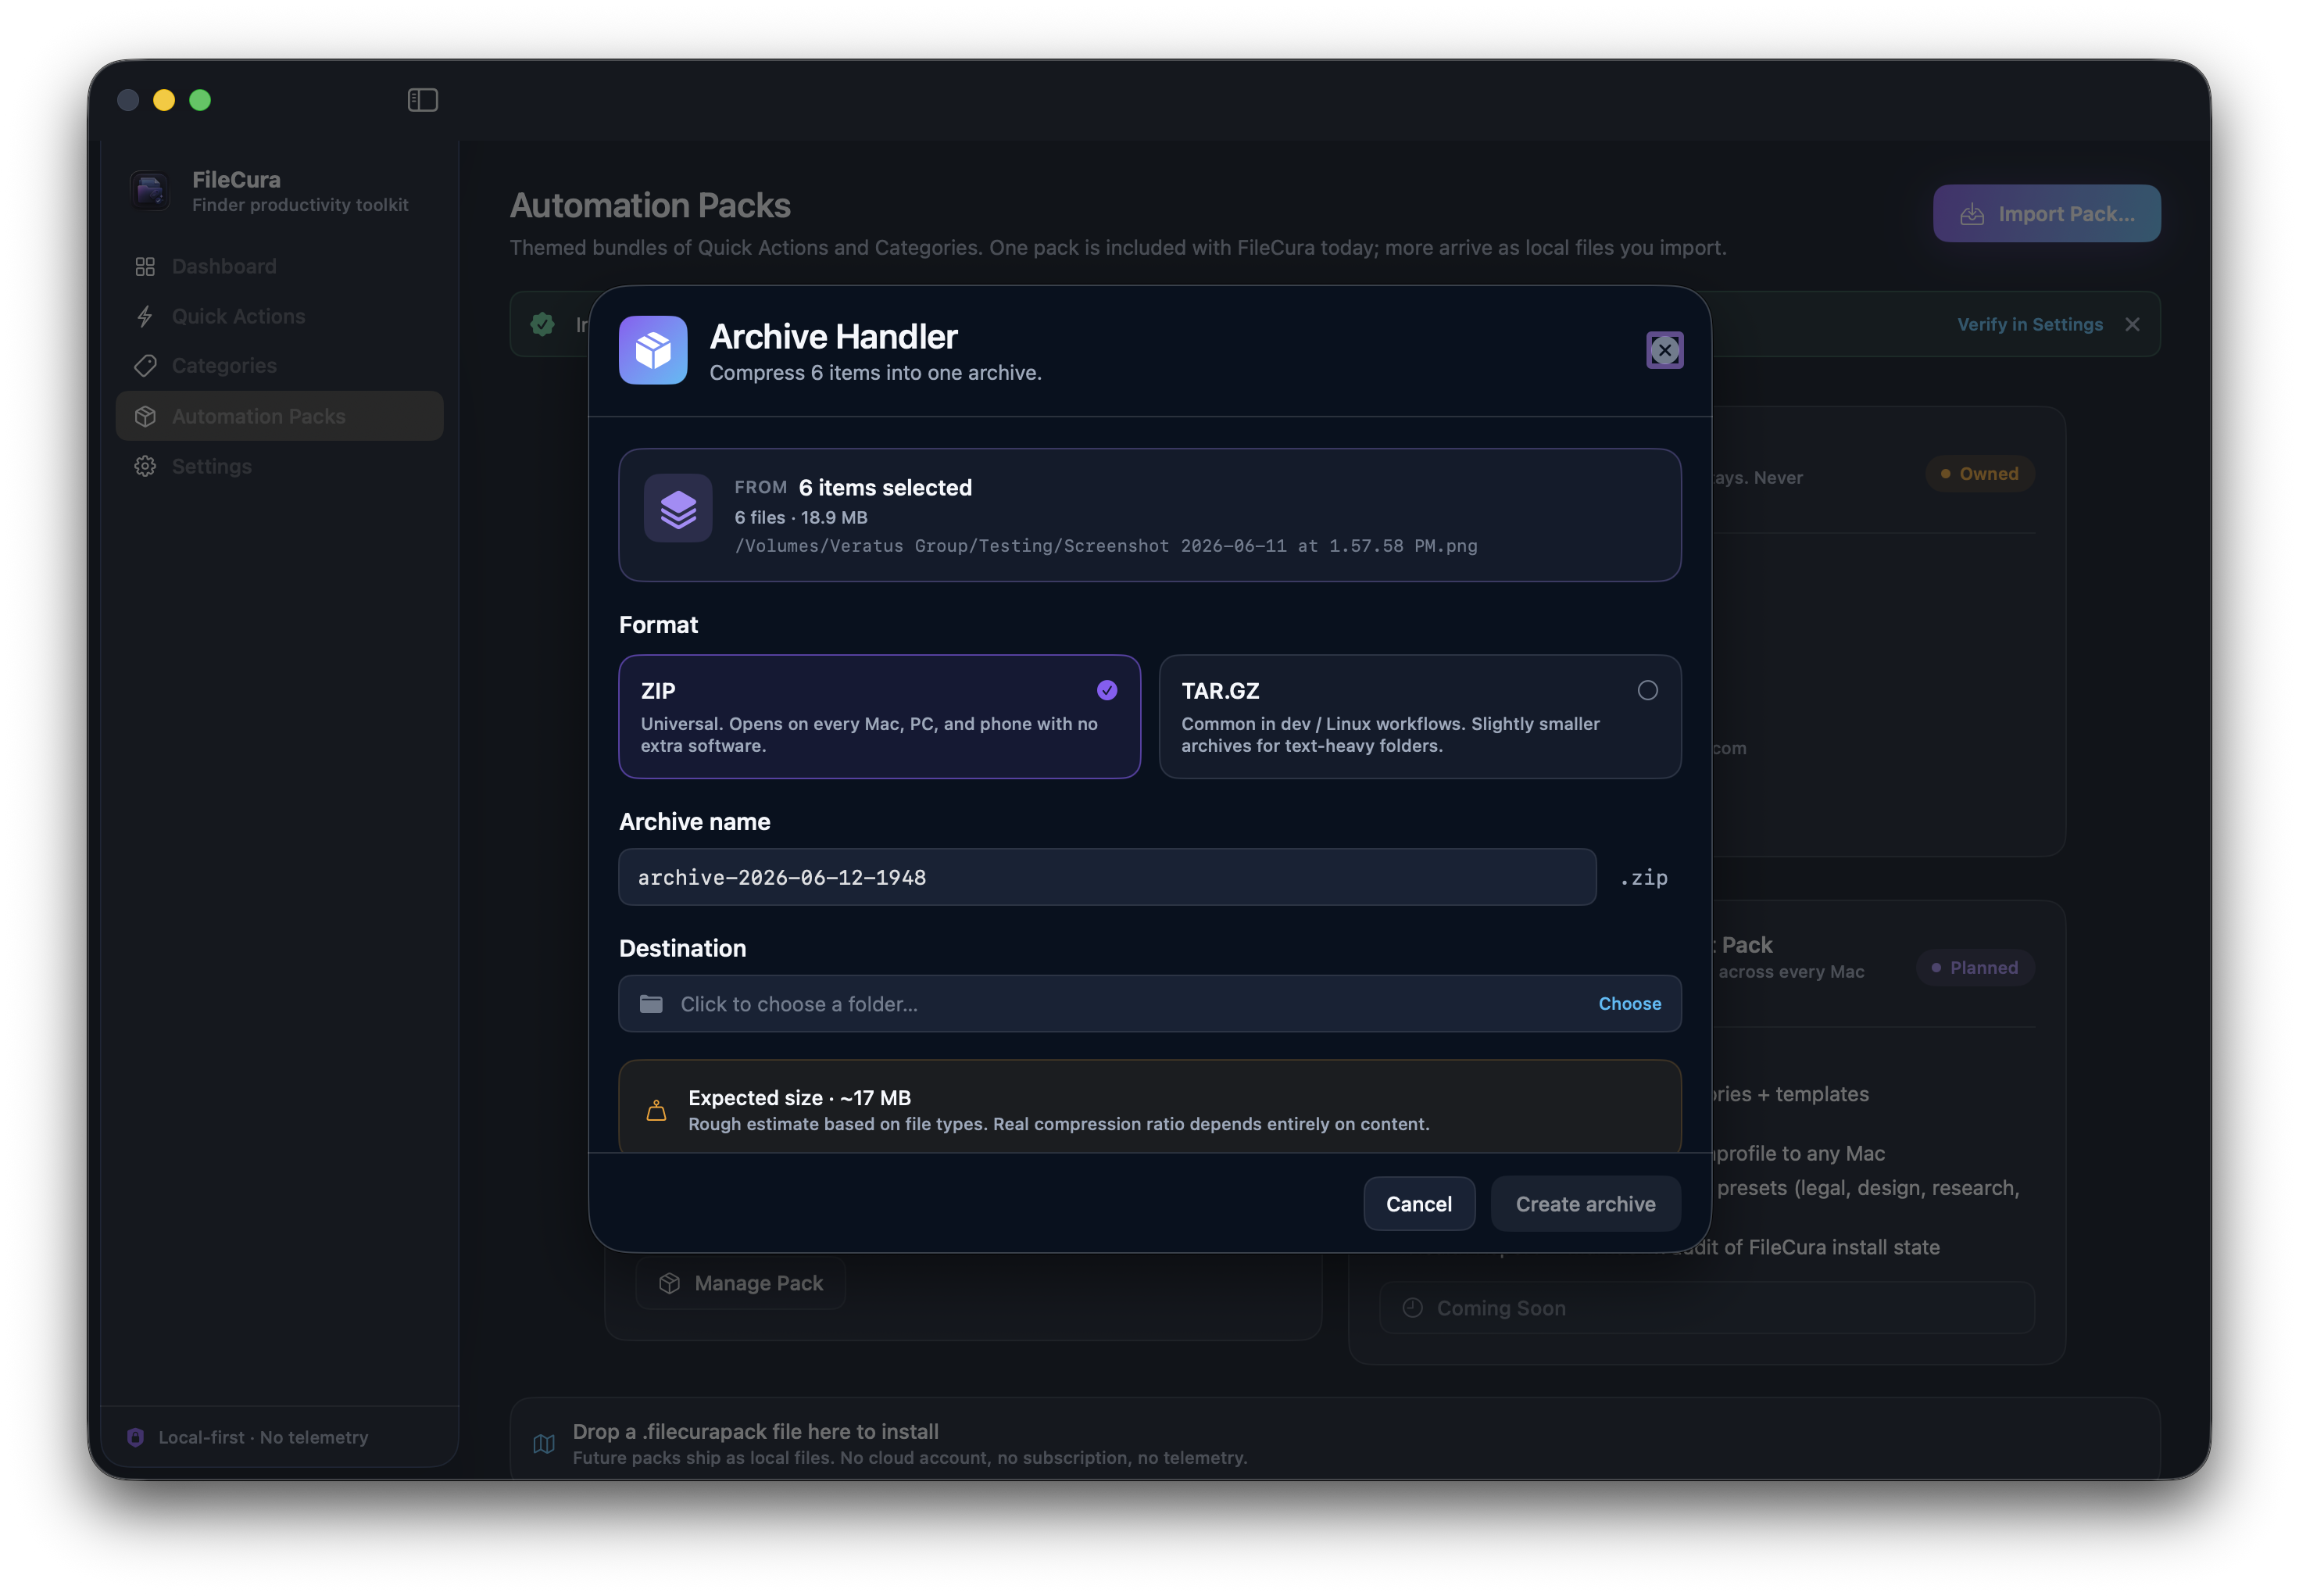Click the Manage Pack button

(x=741, y=1283)
